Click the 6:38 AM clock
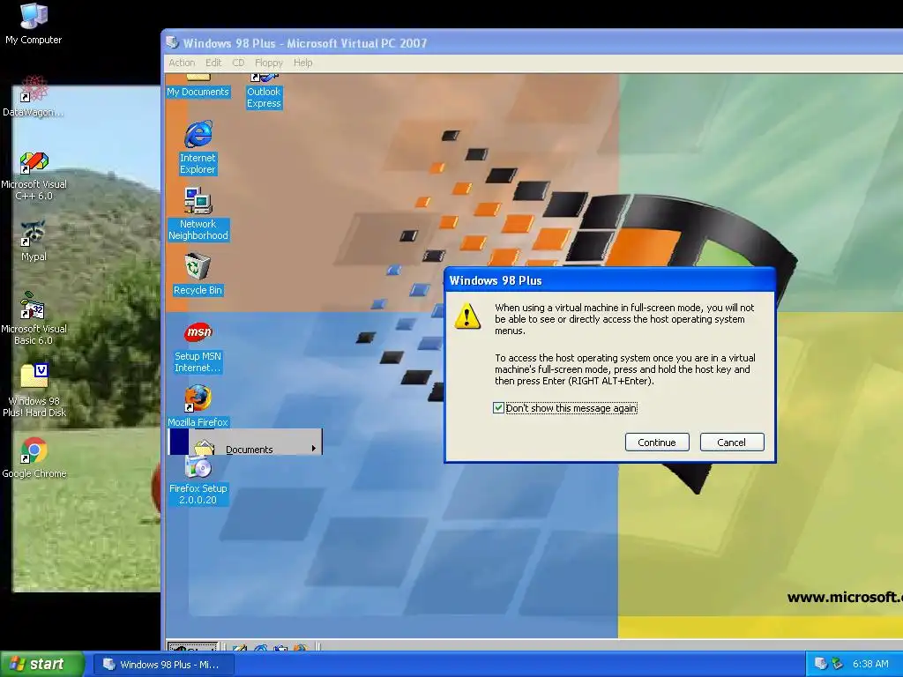This screenshot has height=677, width=903. click(x=870, y=664)
